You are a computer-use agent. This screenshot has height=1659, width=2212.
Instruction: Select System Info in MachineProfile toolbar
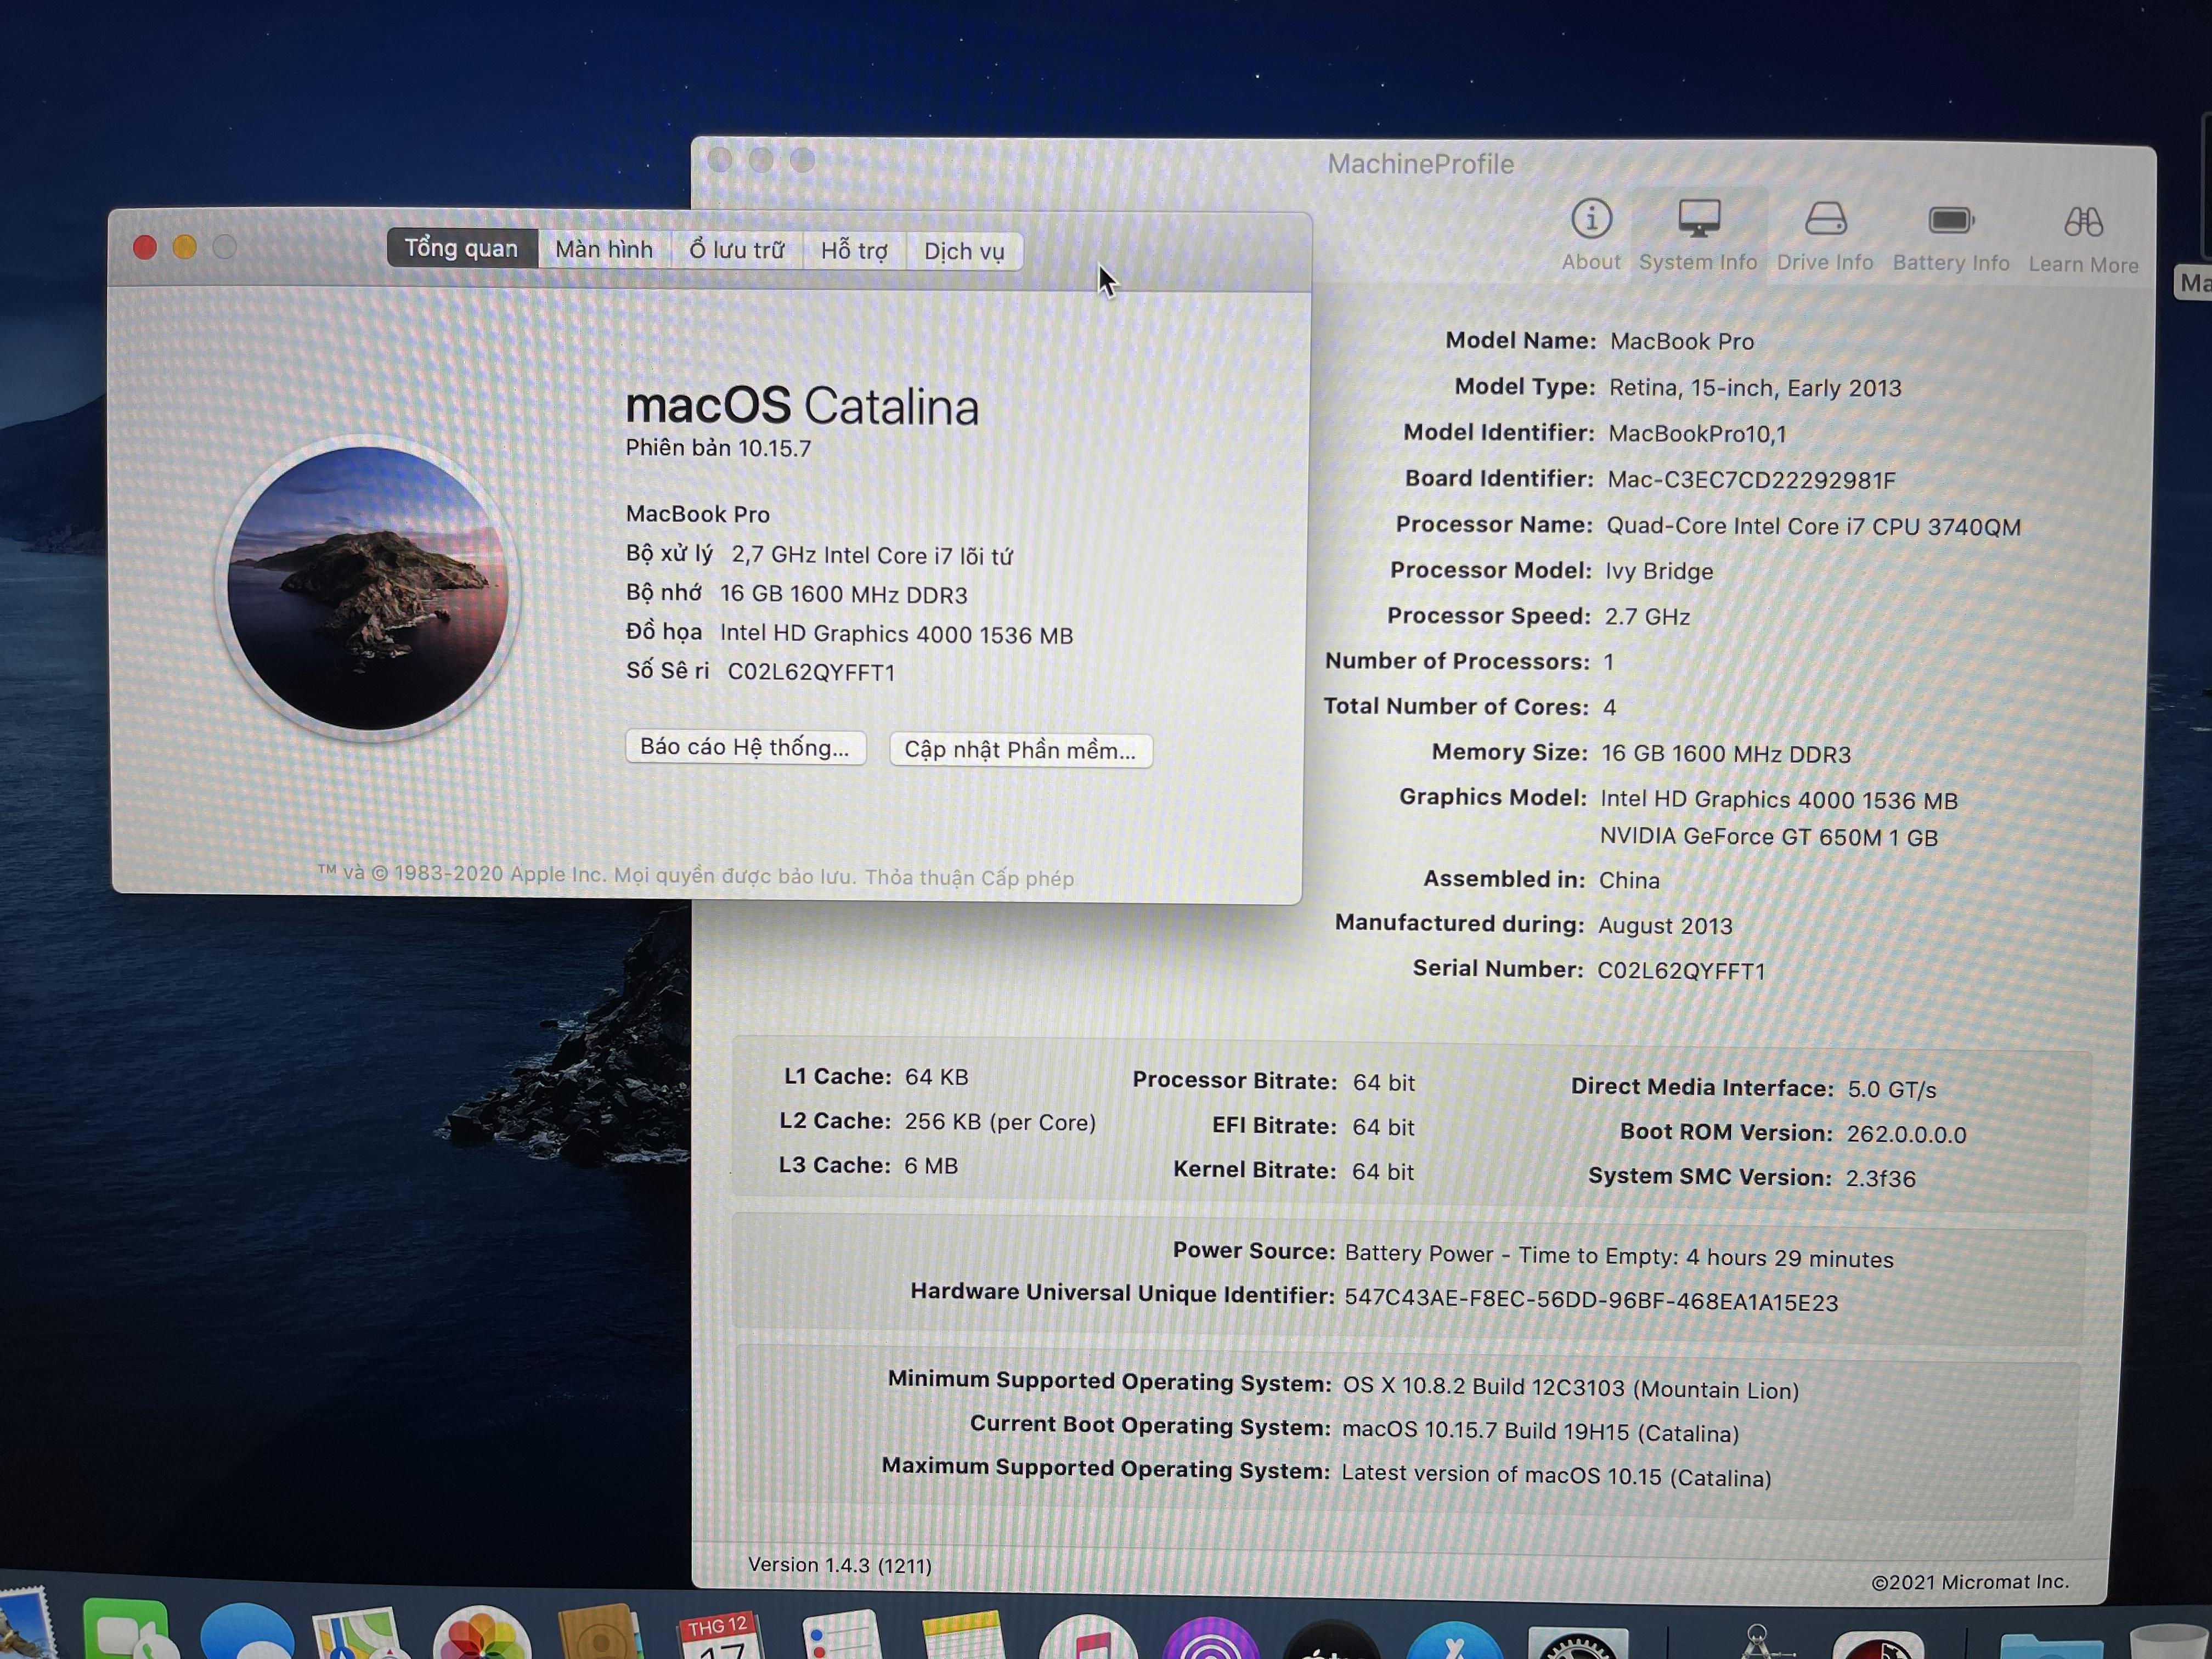1698,236
